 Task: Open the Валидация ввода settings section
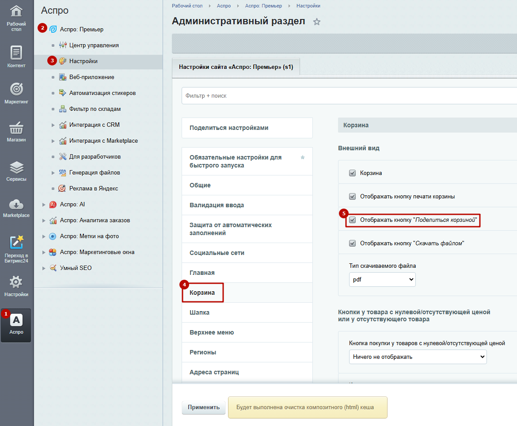[x=247, y=205]
